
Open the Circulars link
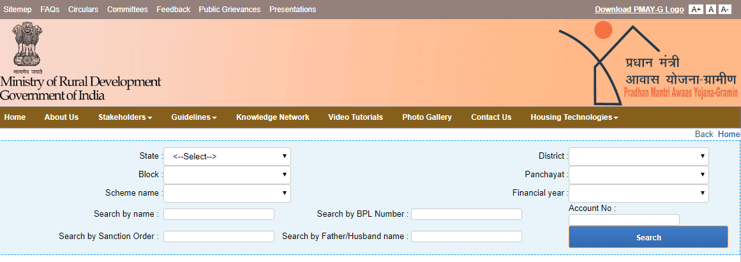[83, 10]
